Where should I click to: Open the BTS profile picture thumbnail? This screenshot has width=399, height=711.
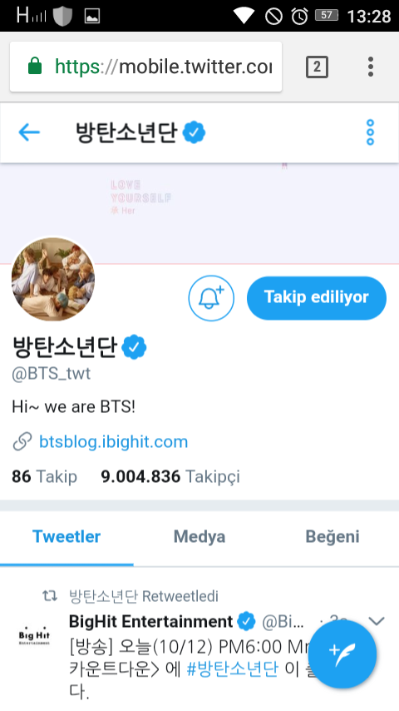(53, 279)
